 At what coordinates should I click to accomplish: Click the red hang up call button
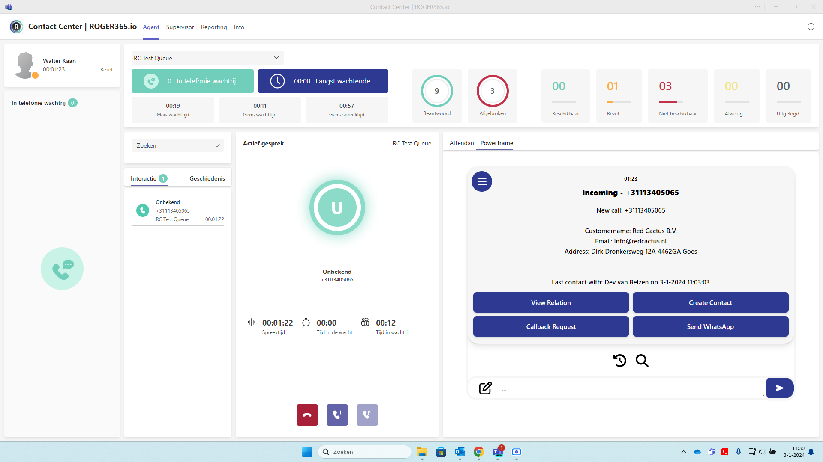tap(307, 415)
